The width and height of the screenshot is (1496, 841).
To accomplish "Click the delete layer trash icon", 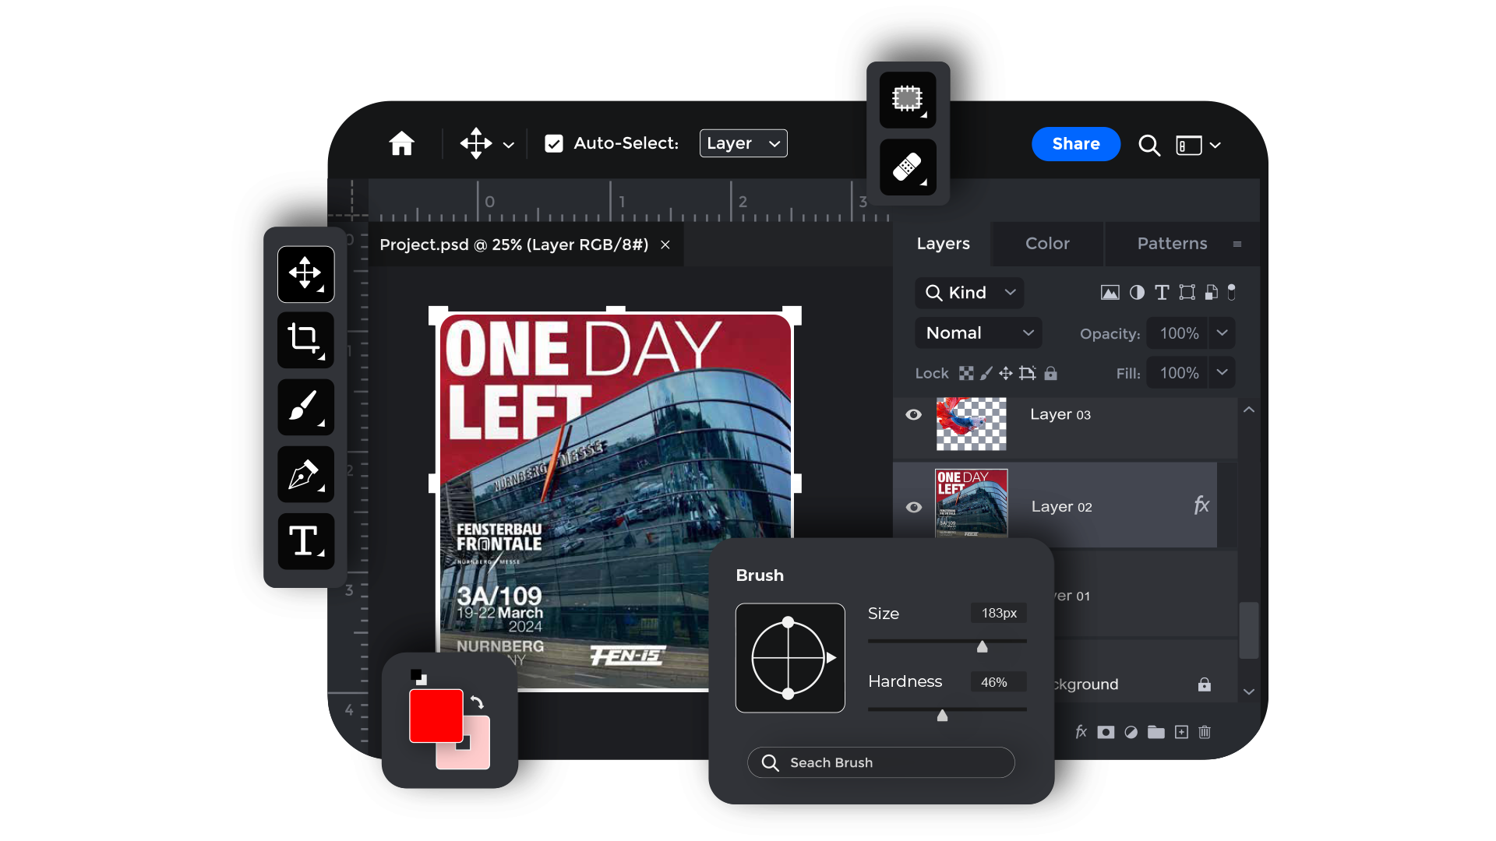I will [1205, 732].
